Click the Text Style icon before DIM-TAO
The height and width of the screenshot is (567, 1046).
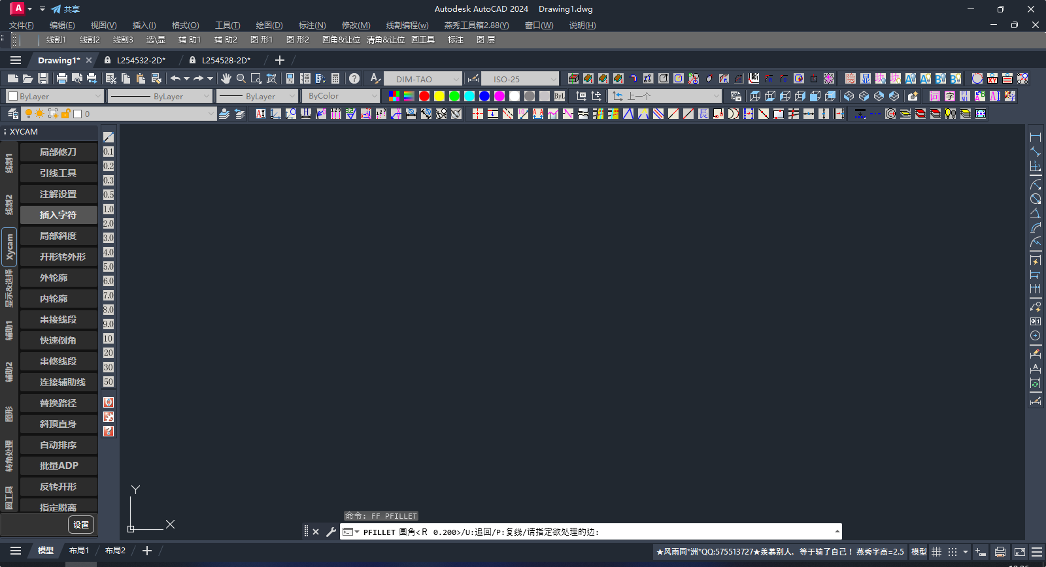tap(375, 78)
